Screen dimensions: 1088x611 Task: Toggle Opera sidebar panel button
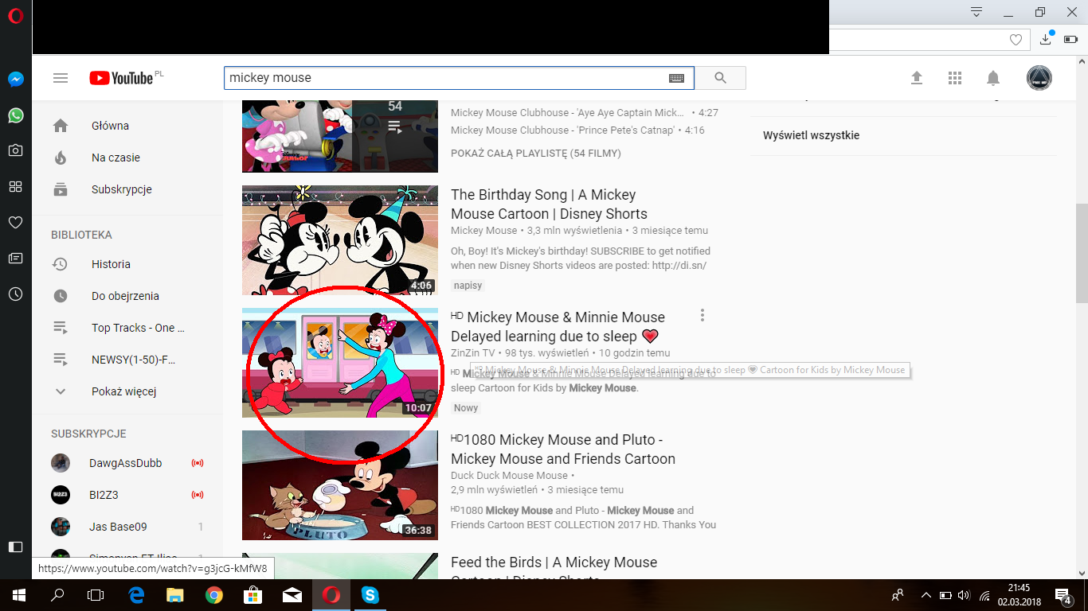(15, 547)
